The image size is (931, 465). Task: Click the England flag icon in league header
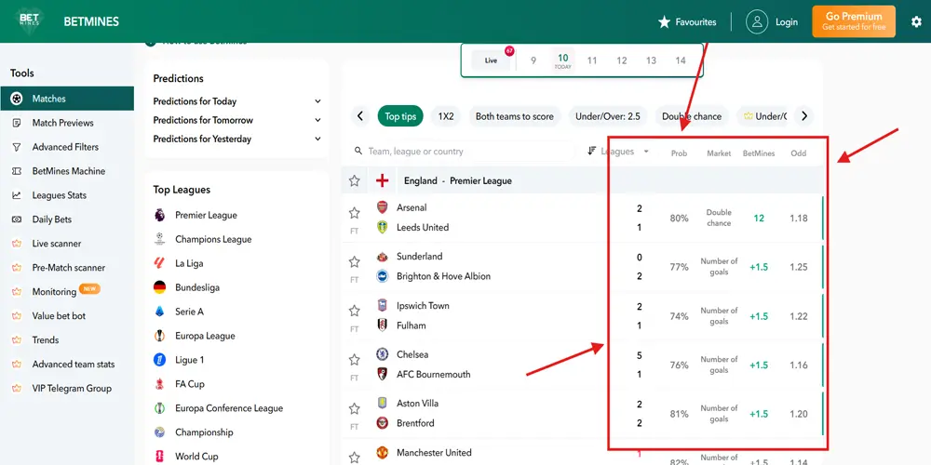point(383,180)
